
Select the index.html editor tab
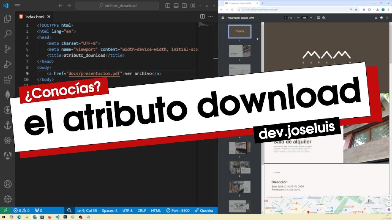point(35,17)
